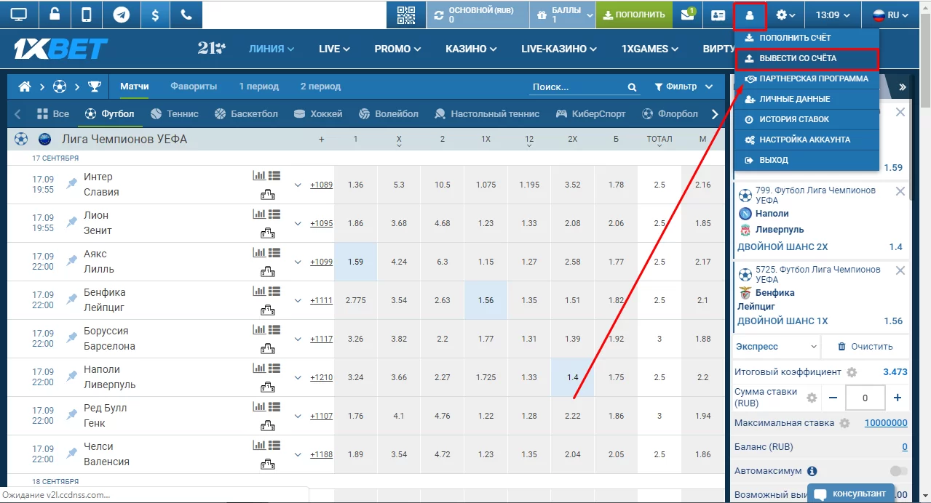Pin the Лион–Зенит match

(71, 222)
